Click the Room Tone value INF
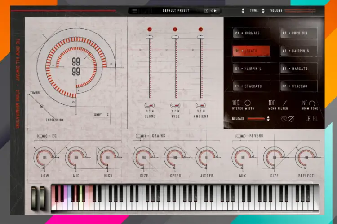The width and height of the screenshot is (337, 224). [x=304, y=103]
